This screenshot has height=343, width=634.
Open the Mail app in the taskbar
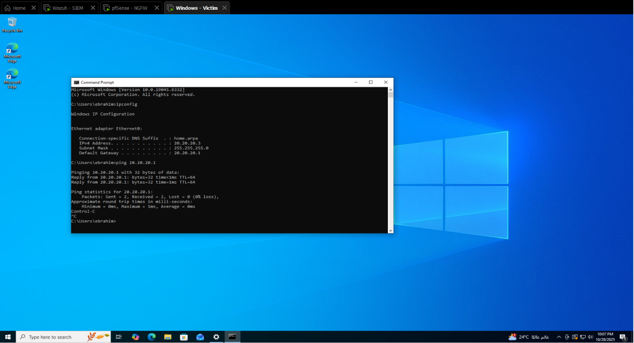tap(200, 337)
